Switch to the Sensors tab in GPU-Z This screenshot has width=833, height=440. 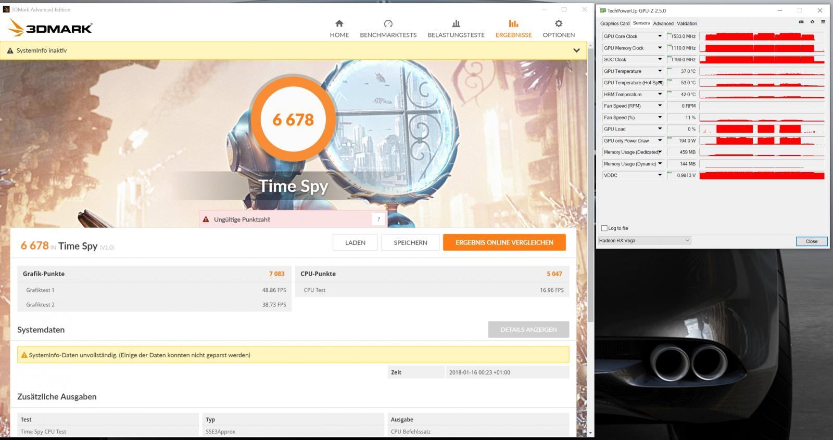[641, 23]
